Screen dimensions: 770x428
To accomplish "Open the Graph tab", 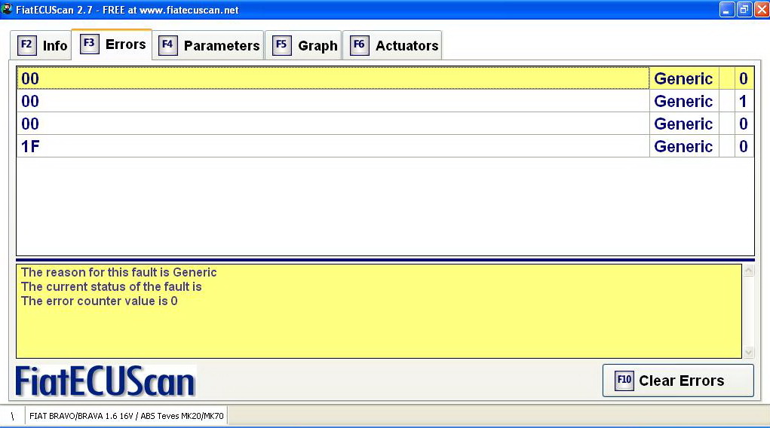I will (x=303, y=46).
